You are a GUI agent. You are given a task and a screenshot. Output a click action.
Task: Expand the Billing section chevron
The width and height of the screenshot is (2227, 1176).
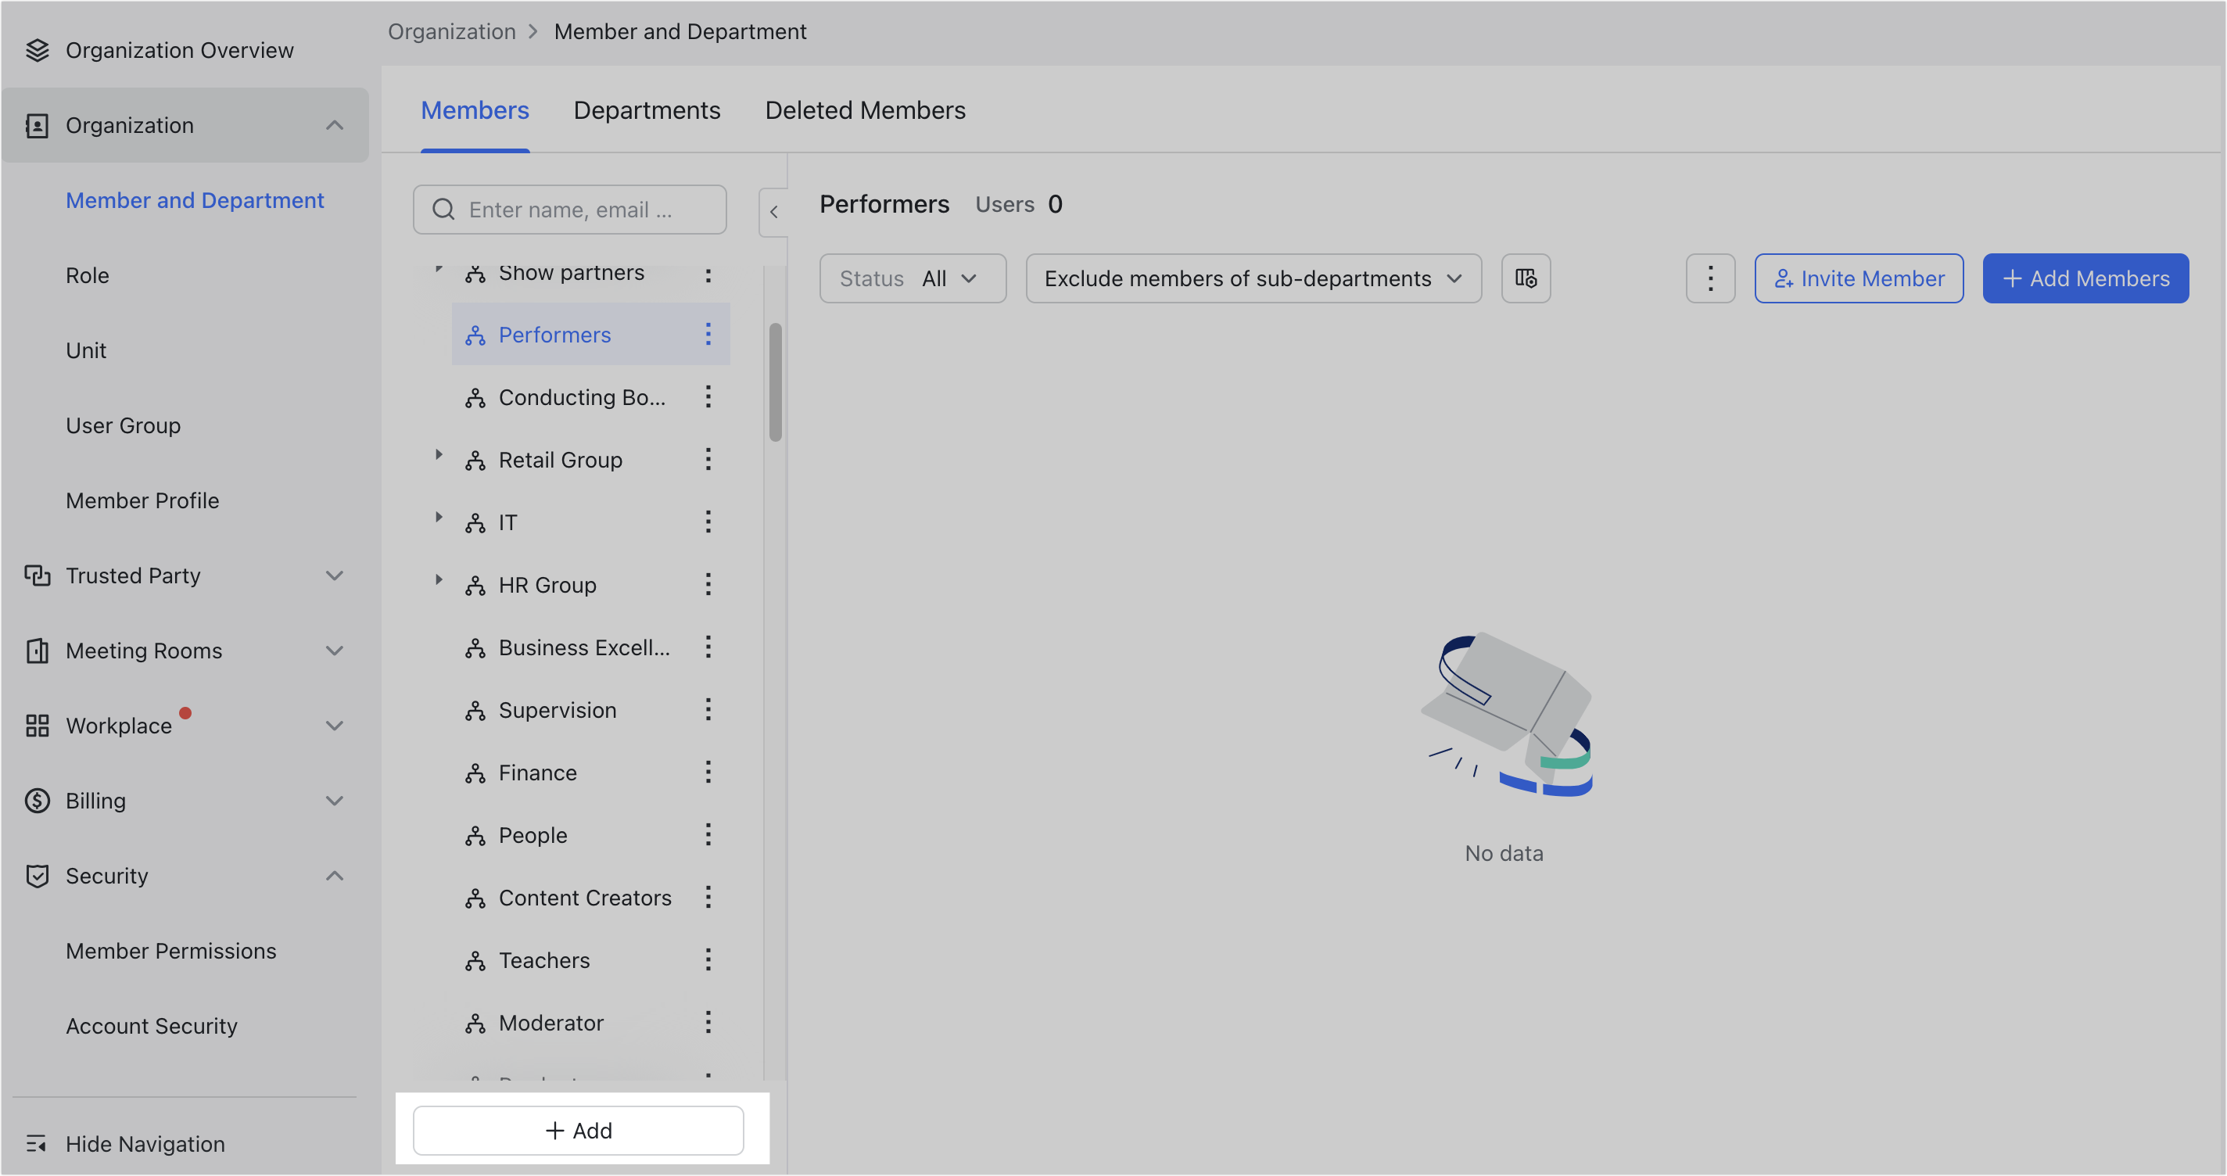click(335, 801)
